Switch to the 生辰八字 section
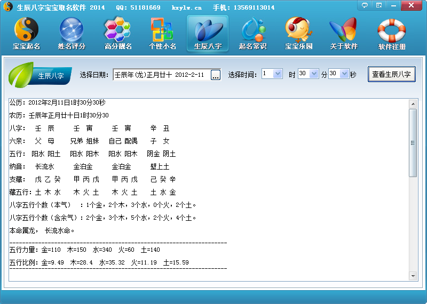The image size is (427, 304). point(208,33)
